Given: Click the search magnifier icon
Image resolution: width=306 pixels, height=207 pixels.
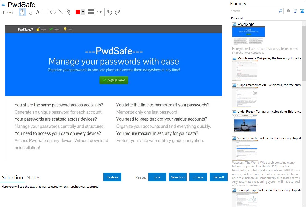Looking at the screenshot, I should click(x=281, y=11).
